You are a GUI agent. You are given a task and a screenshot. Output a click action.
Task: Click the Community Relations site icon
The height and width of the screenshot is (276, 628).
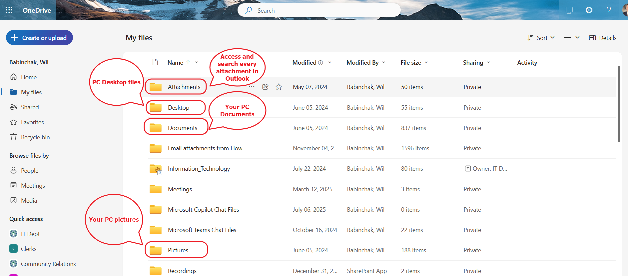[x=13, y=264]
